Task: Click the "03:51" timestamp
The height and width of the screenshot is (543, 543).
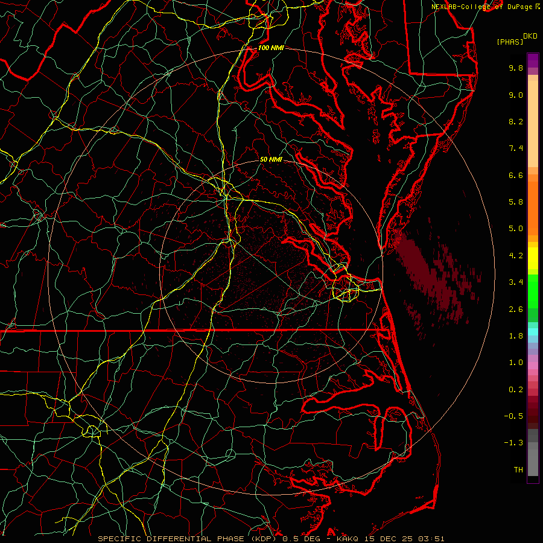Action: [x=430, y=539]
